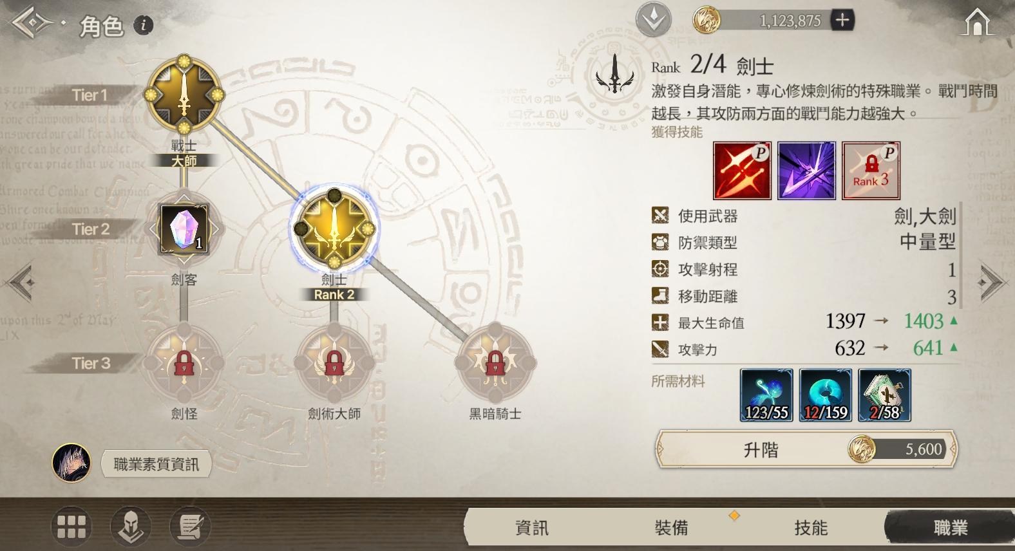1015x551 pixels.
Task: Return to the home screen
Action: 976,23
